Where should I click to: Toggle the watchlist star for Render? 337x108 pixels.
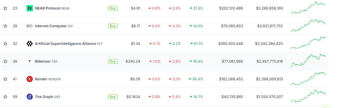coord(5,79)
